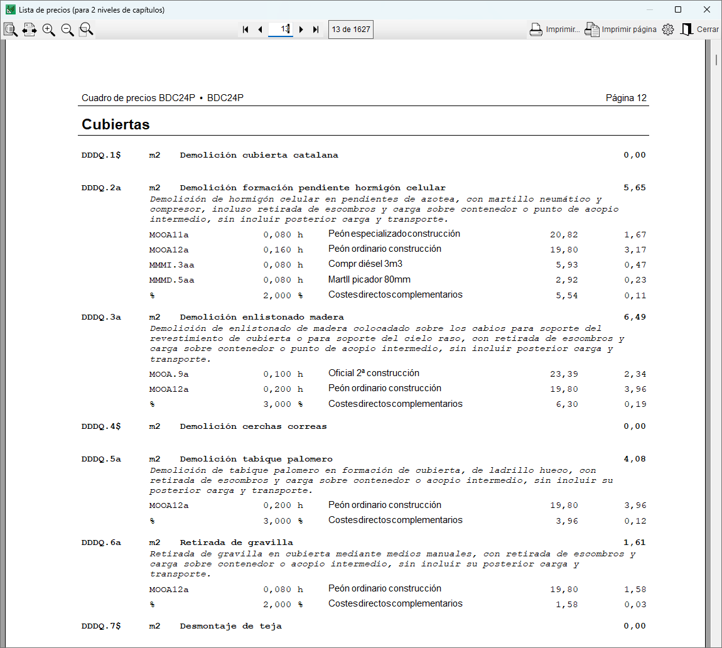722x648 pixels.
Task: Click 'Martll picador 80mm' text
Action: 369,279
